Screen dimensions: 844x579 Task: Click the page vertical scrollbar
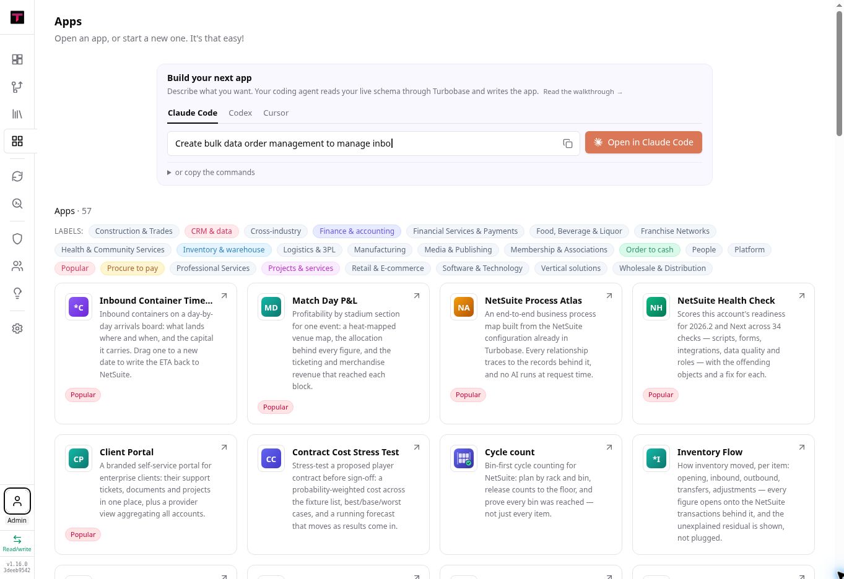(839, 74)
